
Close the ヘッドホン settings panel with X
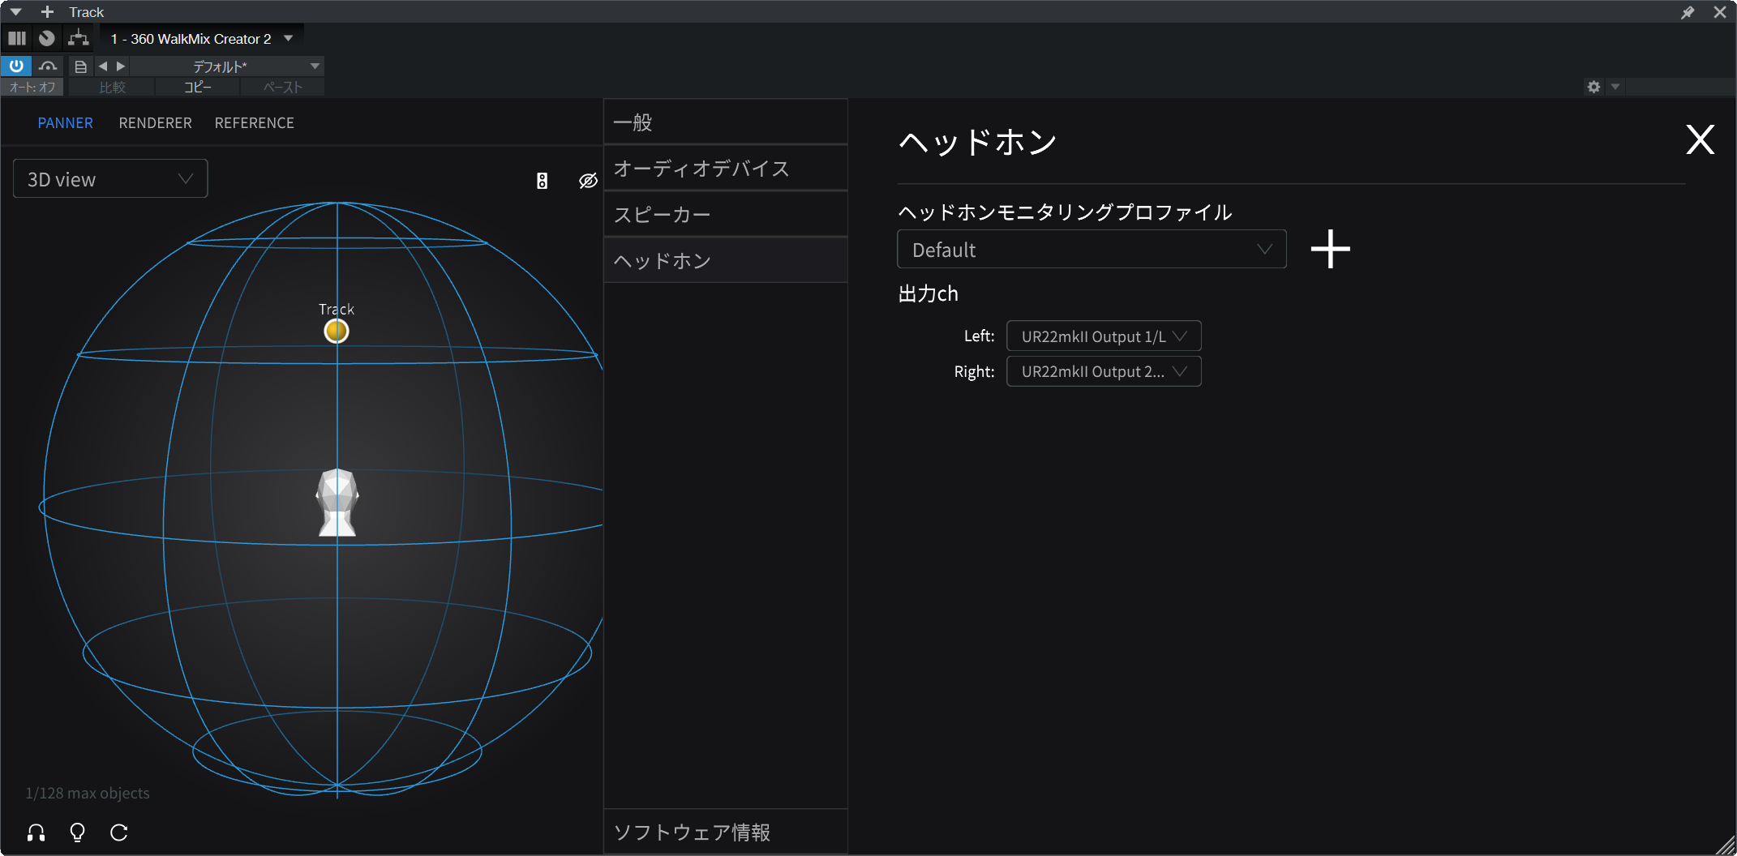1700,140
